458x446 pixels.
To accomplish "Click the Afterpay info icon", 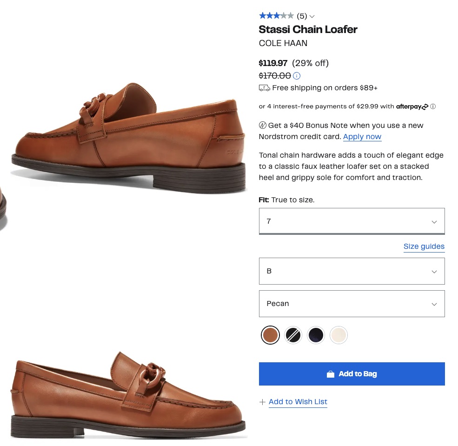I will [433, 107].
